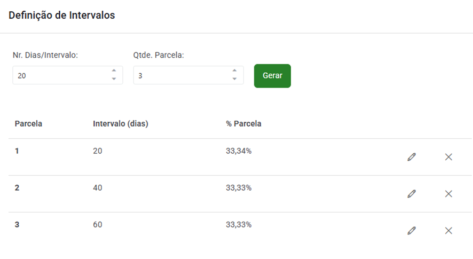Edit parcela 3 with the pencil icon
The height and width of the screenshot is (259, 473).
[x=412, y=231]
